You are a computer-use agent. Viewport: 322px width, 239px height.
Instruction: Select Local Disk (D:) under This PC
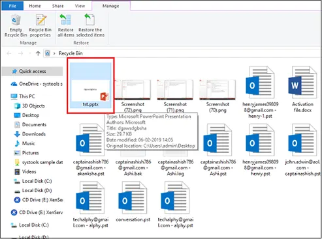click(x=33, y=191)
